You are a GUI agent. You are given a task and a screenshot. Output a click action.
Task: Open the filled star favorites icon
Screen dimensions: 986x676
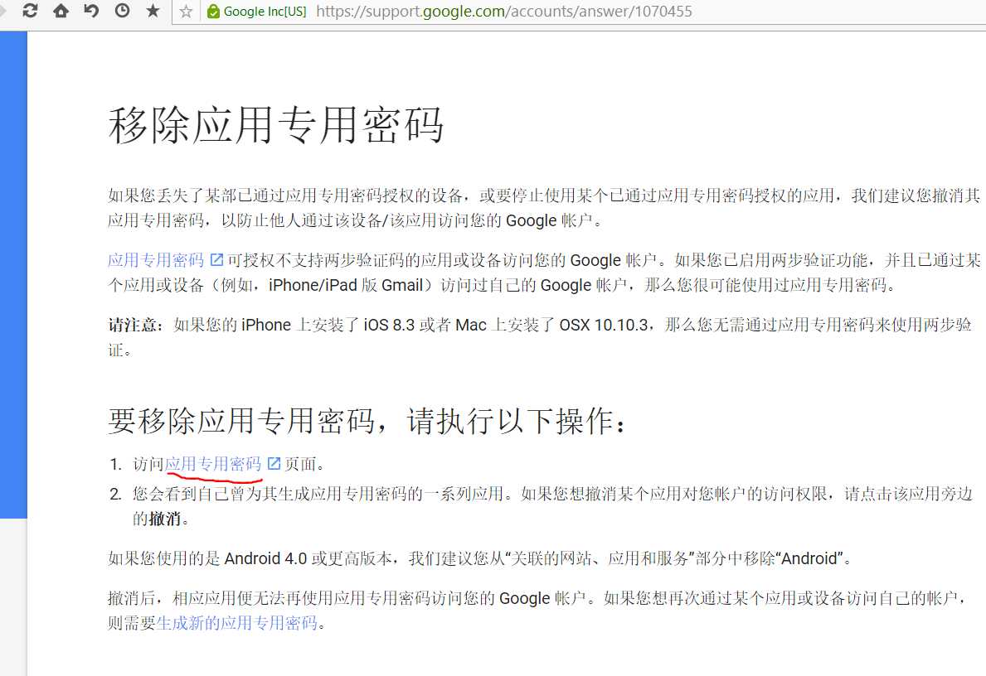[153, 11]
